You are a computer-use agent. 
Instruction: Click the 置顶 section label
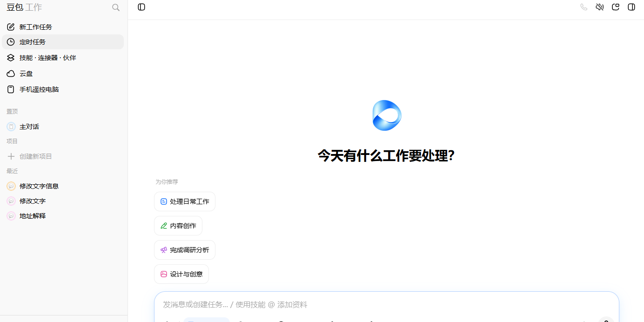click(x=12, y=112)
